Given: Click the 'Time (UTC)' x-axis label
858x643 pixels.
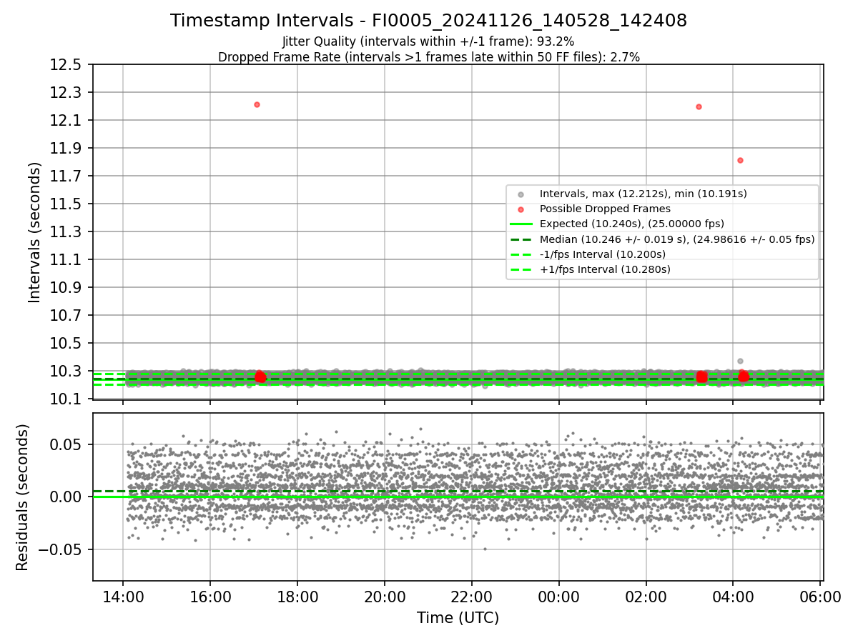Looking at the screenshot, I should click(458, 618).
